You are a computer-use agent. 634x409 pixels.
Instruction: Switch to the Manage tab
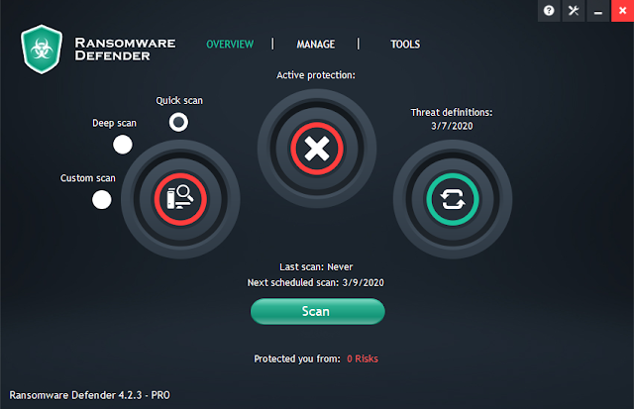tap(316, 44)
